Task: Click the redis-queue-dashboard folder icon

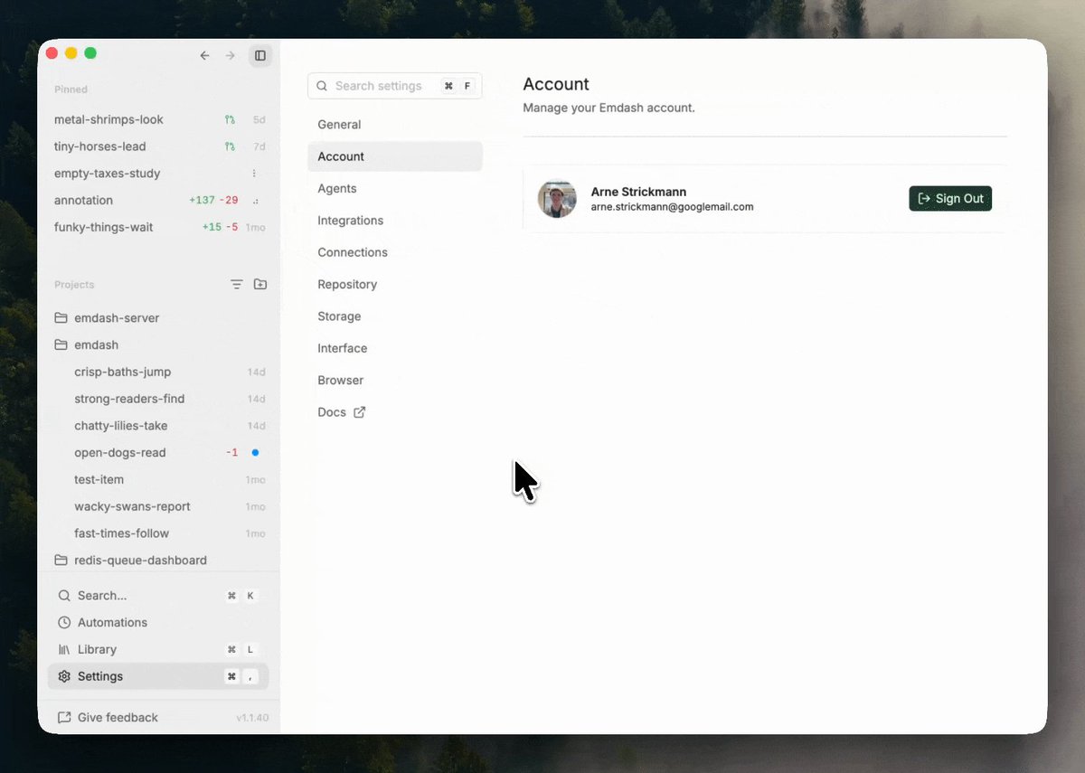Action: click(61, 561)
